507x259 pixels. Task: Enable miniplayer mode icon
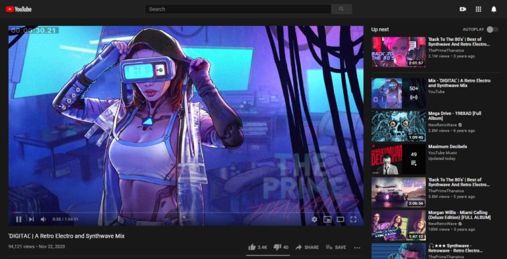328,220
